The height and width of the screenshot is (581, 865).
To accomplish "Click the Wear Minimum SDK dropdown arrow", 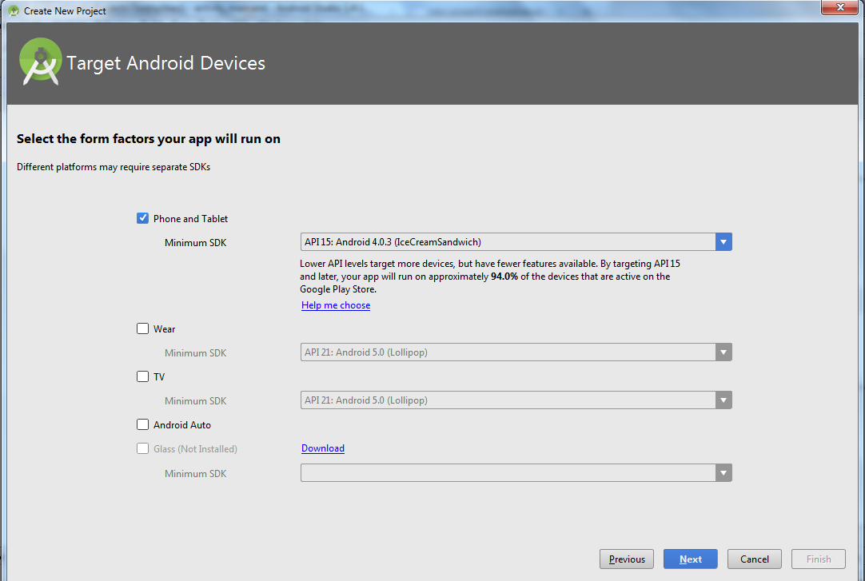I will pyautogui.click(x=723, y=352).
